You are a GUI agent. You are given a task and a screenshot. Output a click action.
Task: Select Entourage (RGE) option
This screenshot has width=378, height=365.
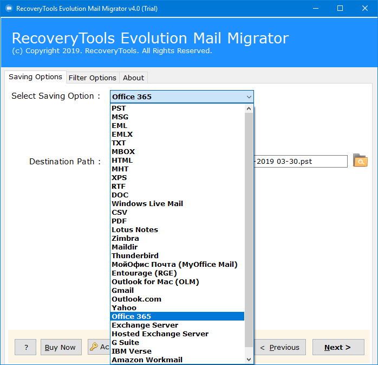point(177,273)
